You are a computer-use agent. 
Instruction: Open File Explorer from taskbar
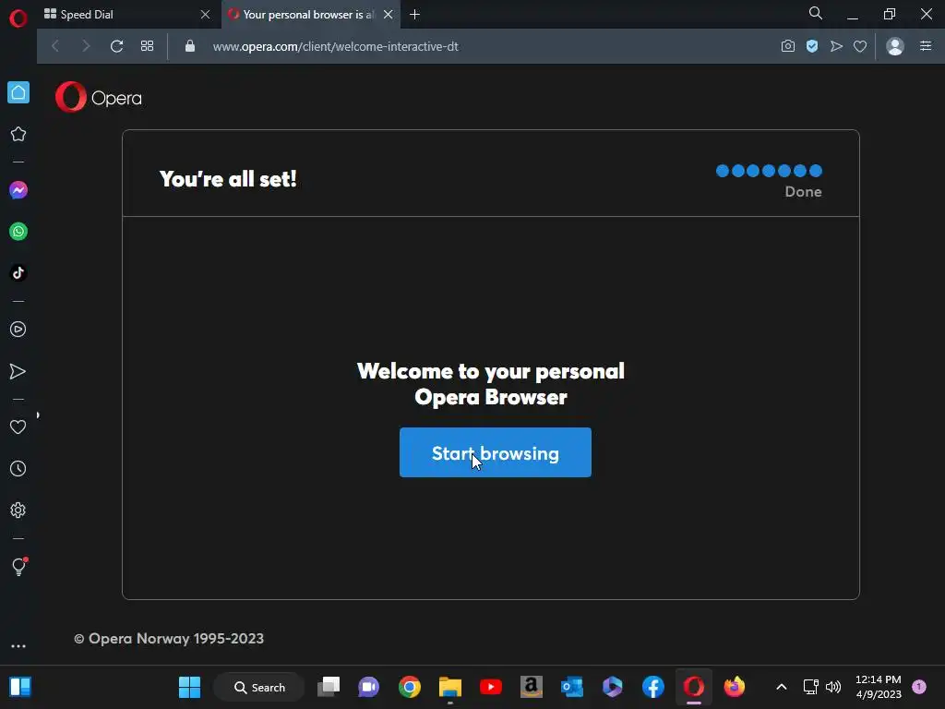450,687
